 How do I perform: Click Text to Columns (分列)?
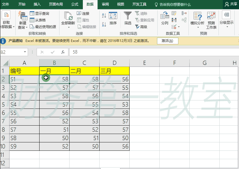[165, 18]
